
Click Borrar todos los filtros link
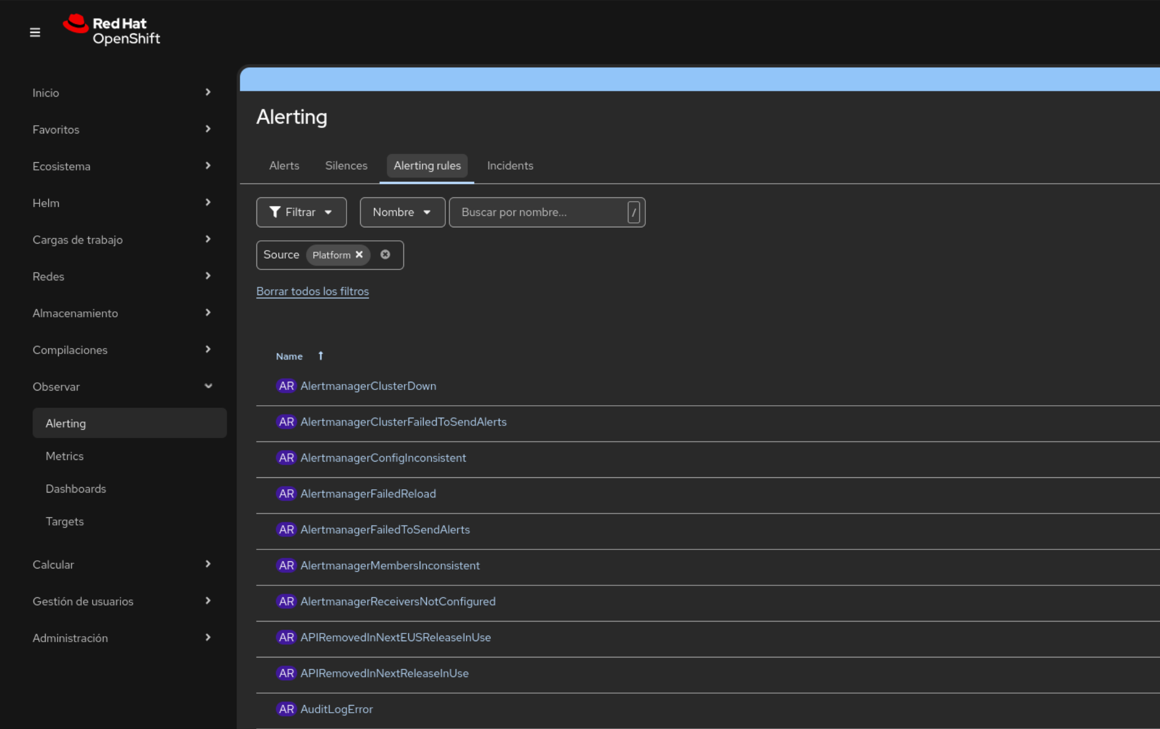(x=312, y=291)
